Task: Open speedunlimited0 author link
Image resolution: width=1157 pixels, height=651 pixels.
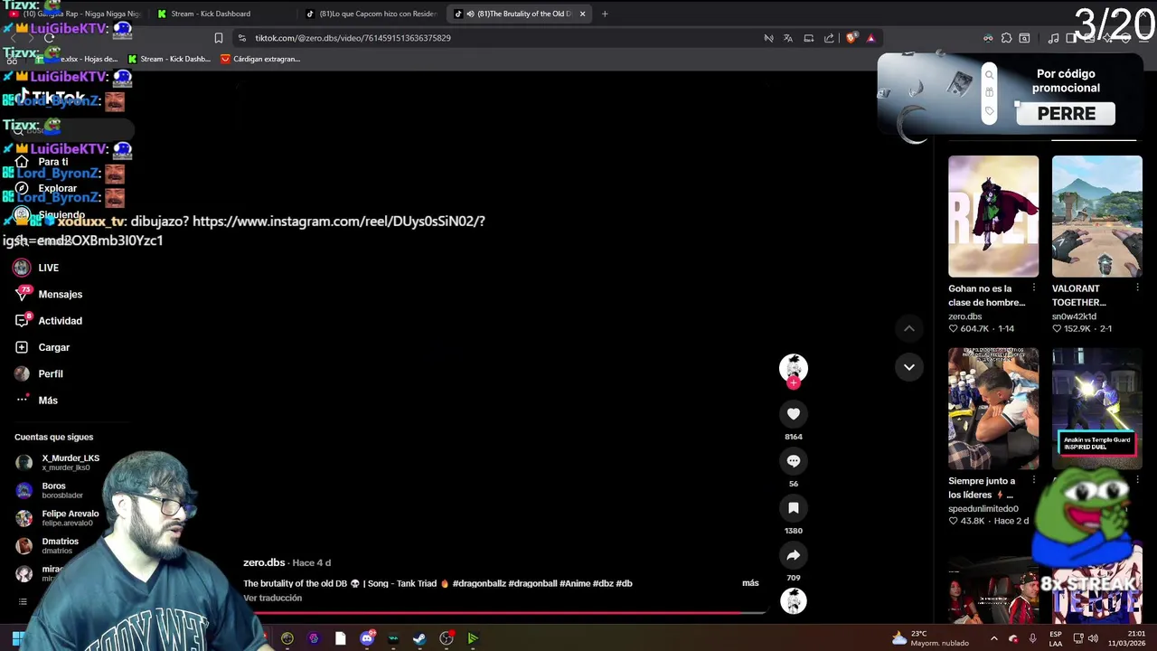Action: 983,509
